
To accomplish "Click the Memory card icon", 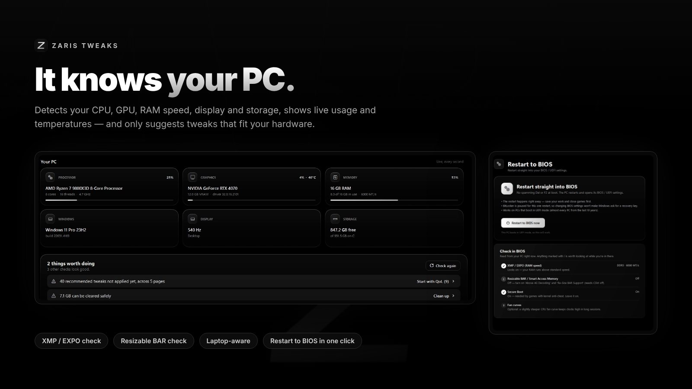I will point(335,177).
